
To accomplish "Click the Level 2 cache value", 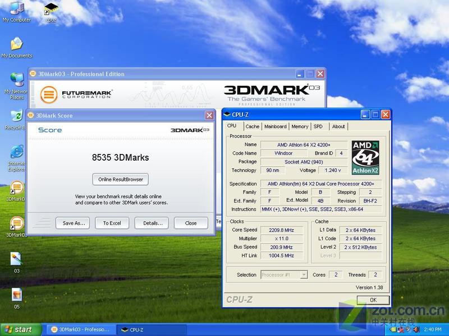I will 360,247.
